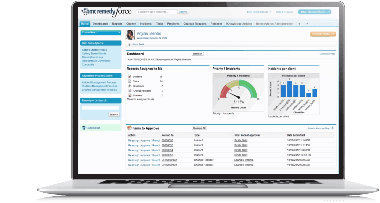Open the Create New dropdown
380x203 pixels.
[100, 32]
